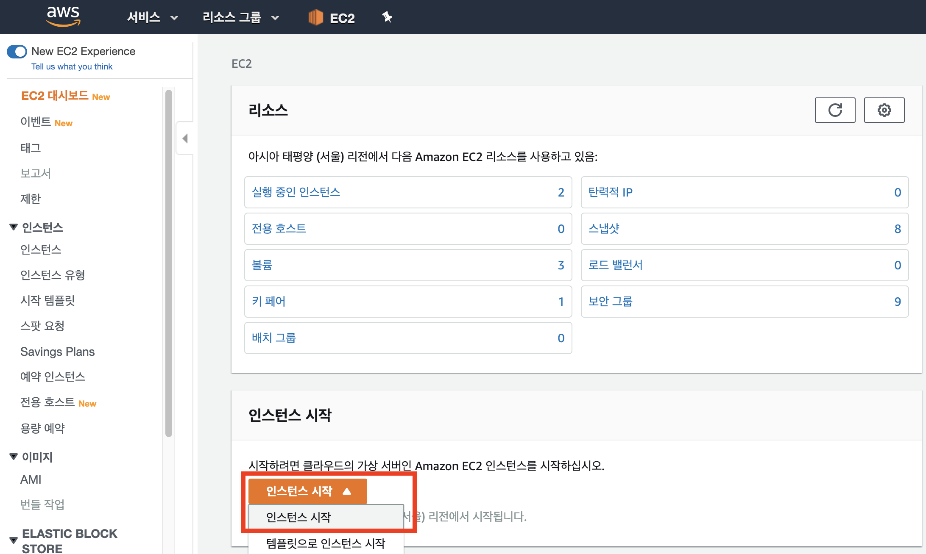Open the 리소스 그룹 dropdown menu
Viewport: 926px width, 554px height.
click(240, 17)
